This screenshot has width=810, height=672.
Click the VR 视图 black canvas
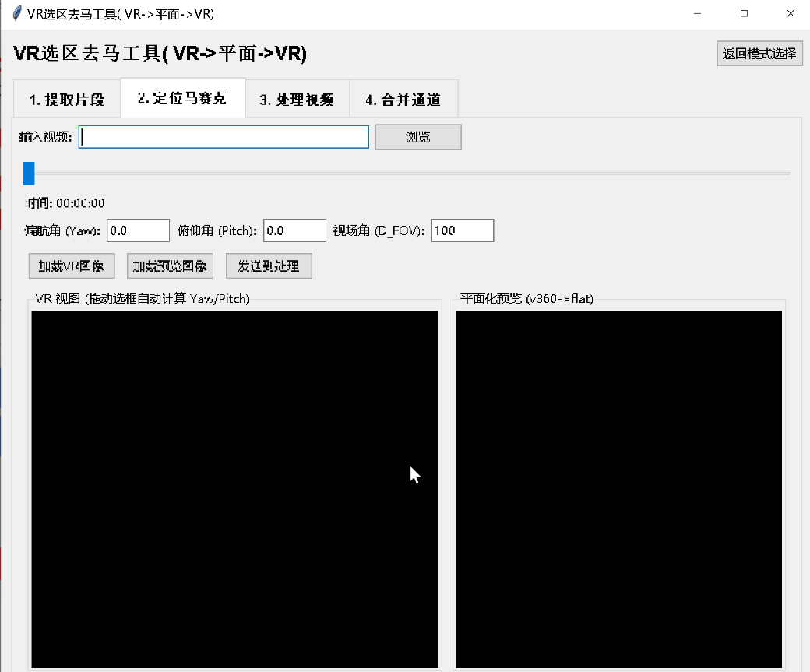[x=235, y=490]
